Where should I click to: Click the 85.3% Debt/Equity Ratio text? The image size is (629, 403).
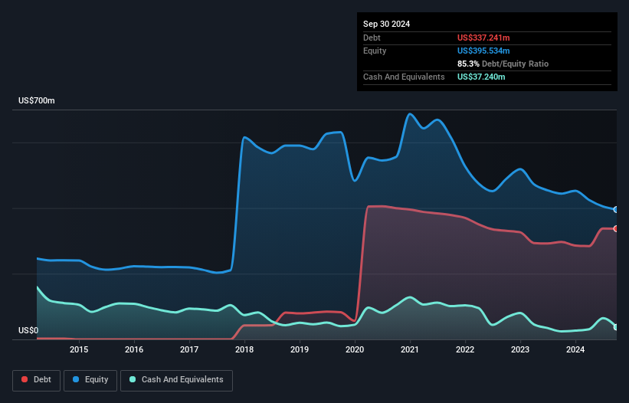(x=503, y=64)
